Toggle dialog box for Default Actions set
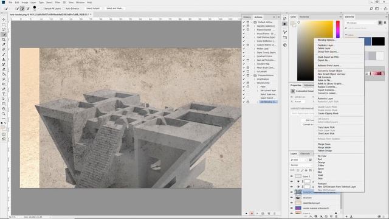 (248, 22)
